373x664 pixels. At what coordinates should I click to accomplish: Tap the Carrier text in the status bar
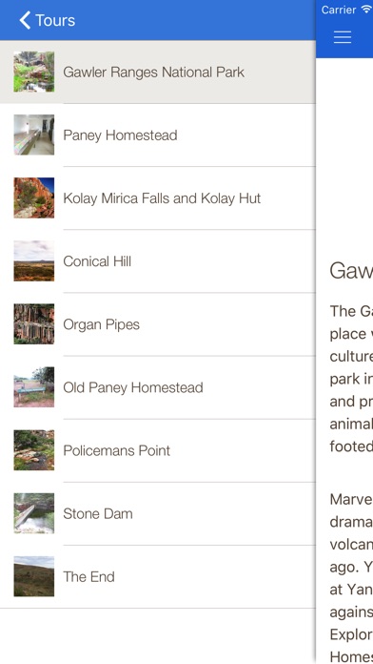[339, 10]
